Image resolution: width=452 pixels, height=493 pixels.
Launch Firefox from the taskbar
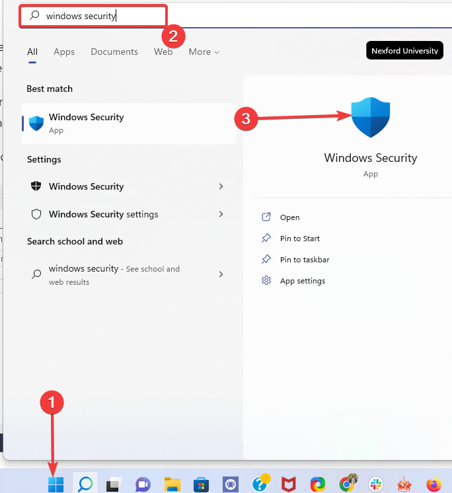point(434,484)
